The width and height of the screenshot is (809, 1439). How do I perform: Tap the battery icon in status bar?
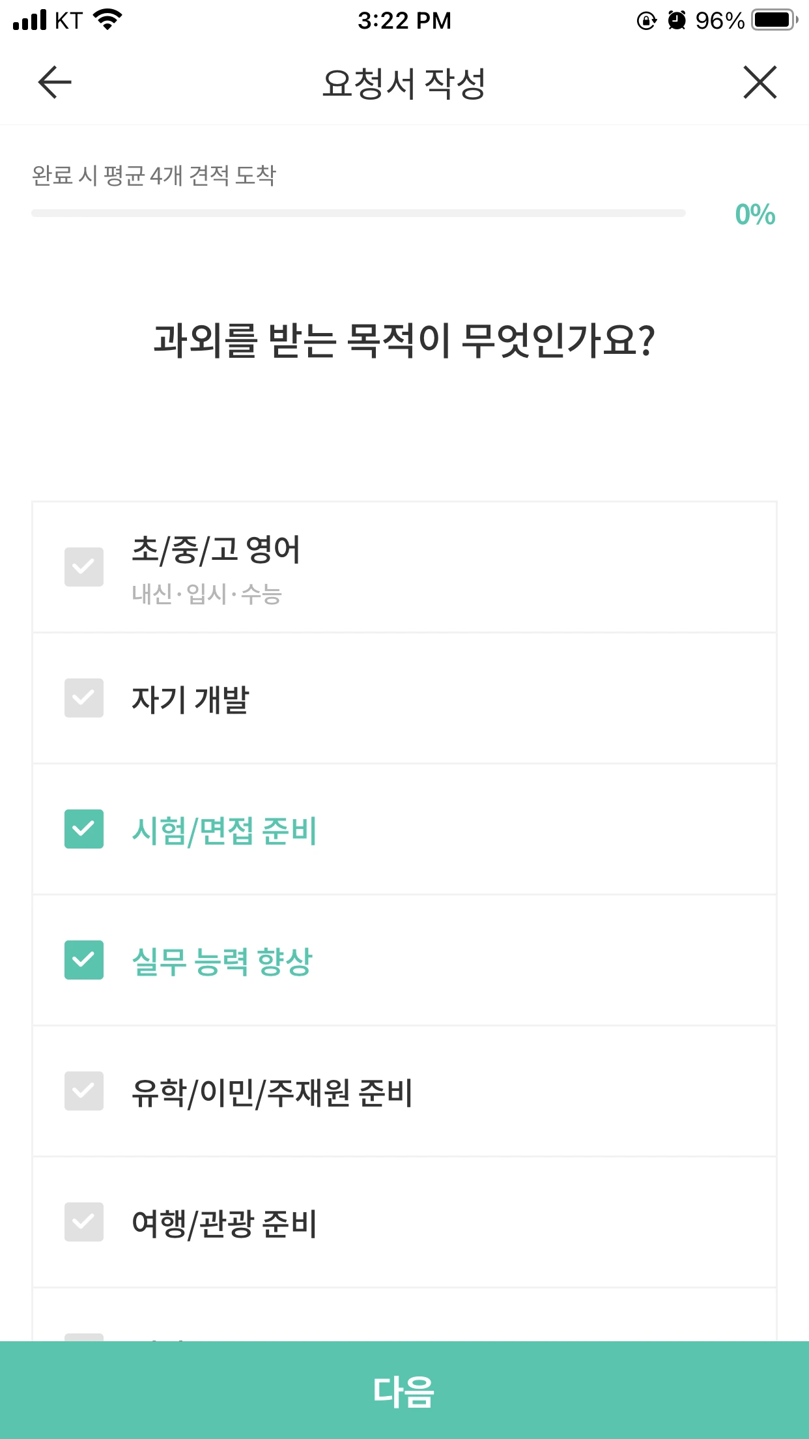774,20
